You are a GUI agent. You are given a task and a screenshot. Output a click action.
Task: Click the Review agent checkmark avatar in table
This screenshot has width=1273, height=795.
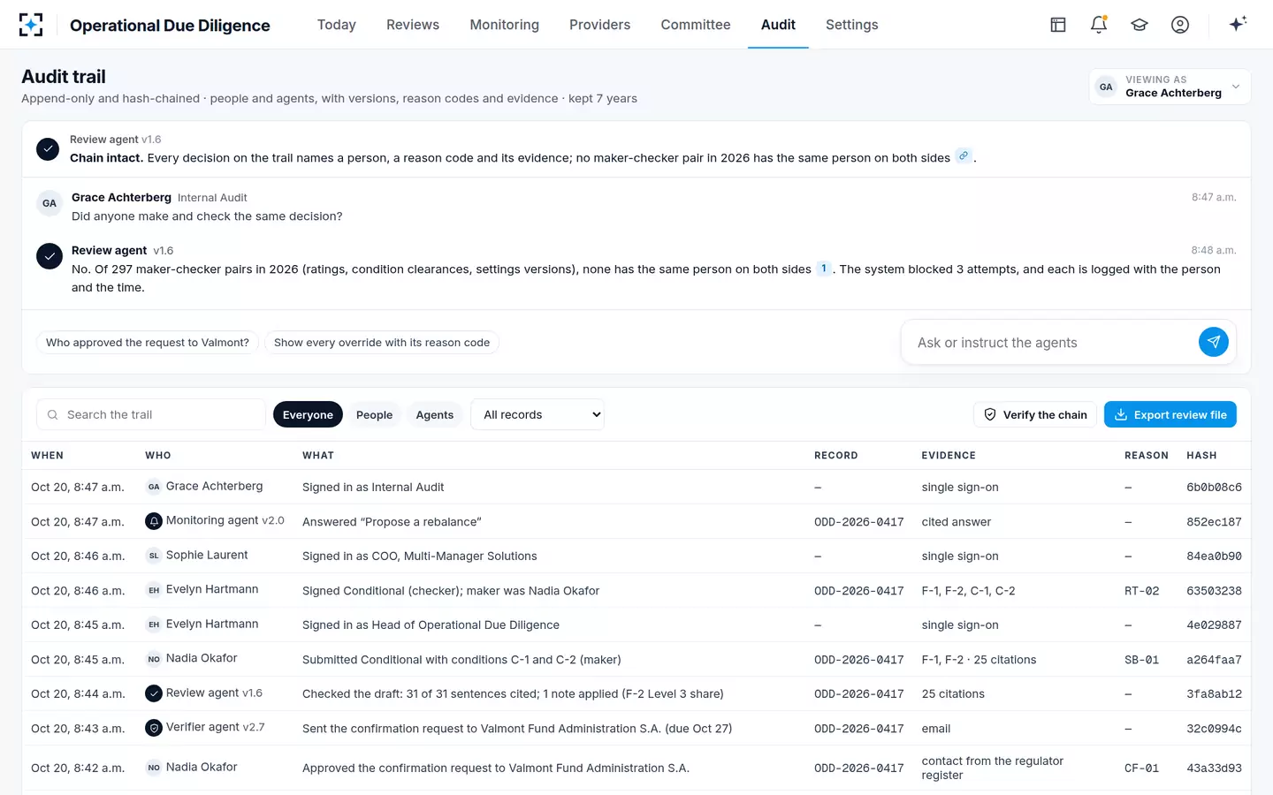154,693
